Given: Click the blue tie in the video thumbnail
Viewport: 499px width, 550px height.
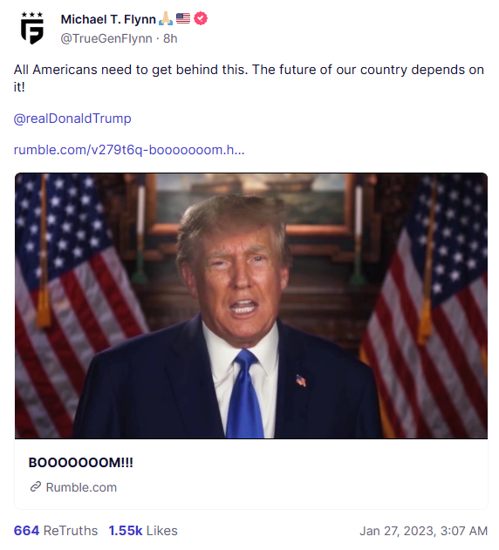Looking at the screenshot, I should [x=245, y=393].
